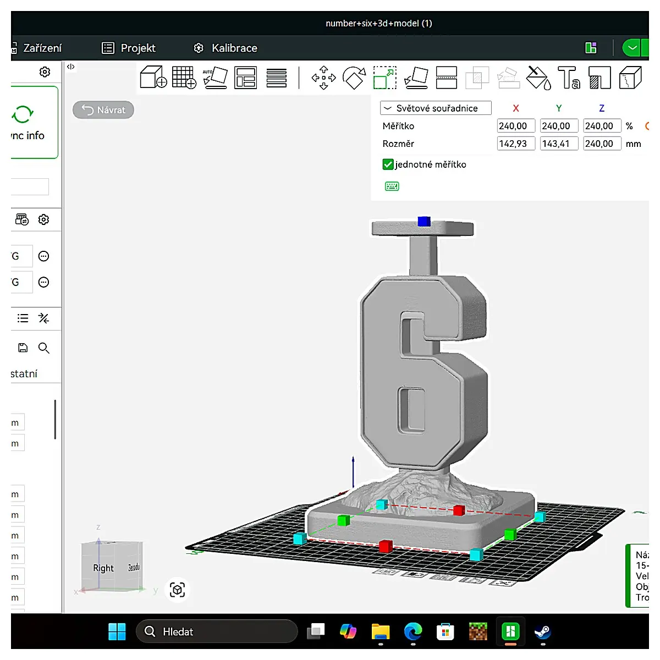Screen dimensions: 660x660
Task: Open the Světové souřadnice dropdown
Action: click(436, 108)
